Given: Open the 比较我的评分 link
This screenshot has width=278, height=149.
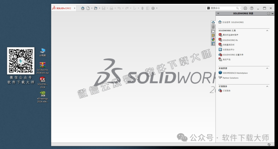Looking at the screenshot, I should [x=226, y=50].
